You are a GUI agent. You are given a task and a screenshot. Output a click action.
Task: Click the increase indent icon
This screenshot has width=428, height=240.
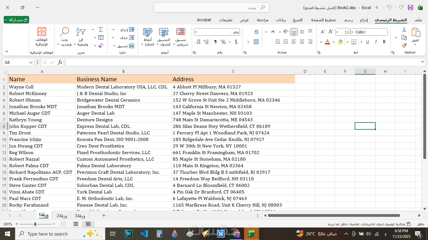click(x=278, y=42)
